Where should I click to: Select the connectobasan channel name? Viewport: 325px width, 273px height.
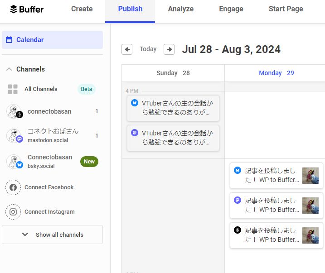click(49, 111)
